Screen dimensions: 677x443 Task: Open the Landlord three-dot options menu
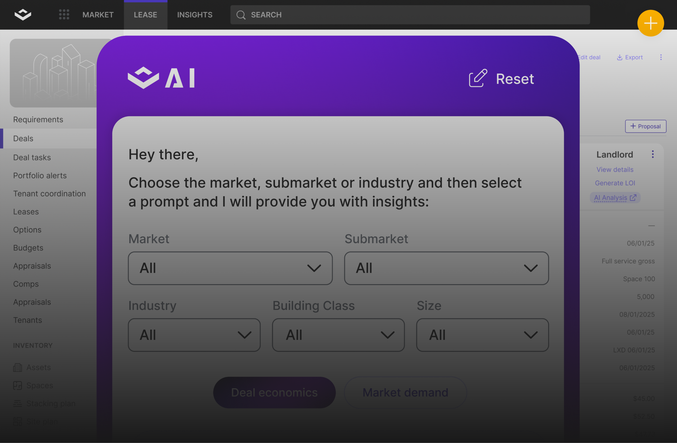652,154
